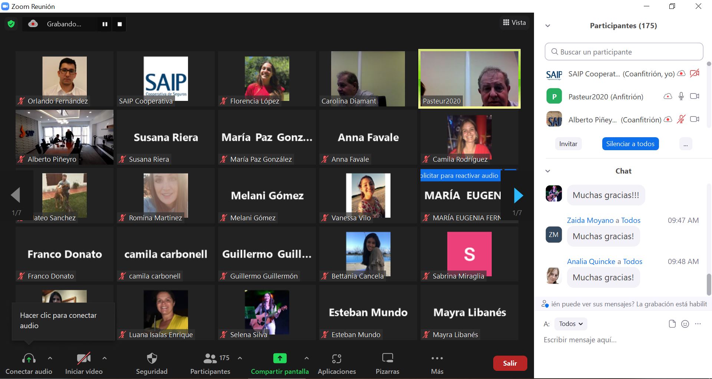712x379 pixels.
Task: Click Silenciar a todos button
Action: coord(630,144)
